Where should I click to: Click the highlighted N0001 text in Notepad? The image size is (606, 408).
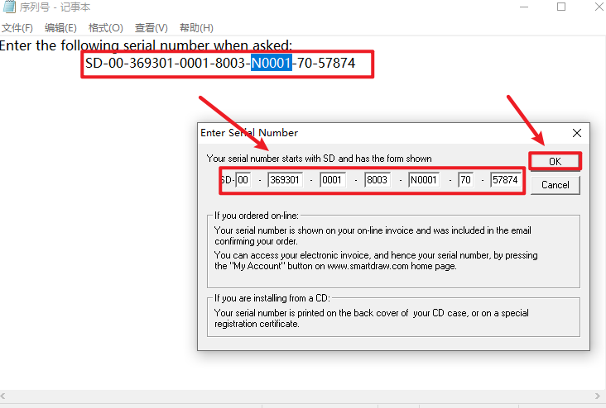[272, 63]
